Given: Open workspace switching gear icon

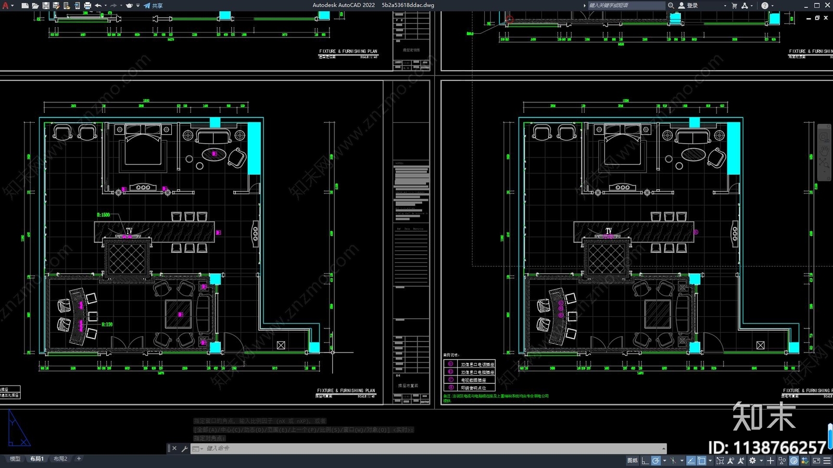Looking at the screenshot, I should coord(752,460).
